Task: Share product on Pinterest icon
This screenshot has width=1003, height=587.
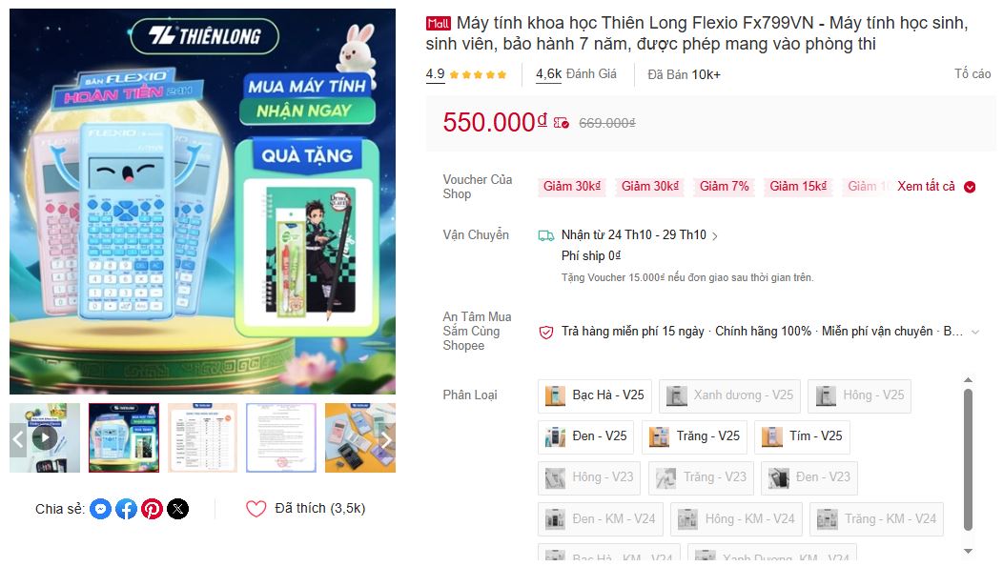Action: [x=152, y=509]
